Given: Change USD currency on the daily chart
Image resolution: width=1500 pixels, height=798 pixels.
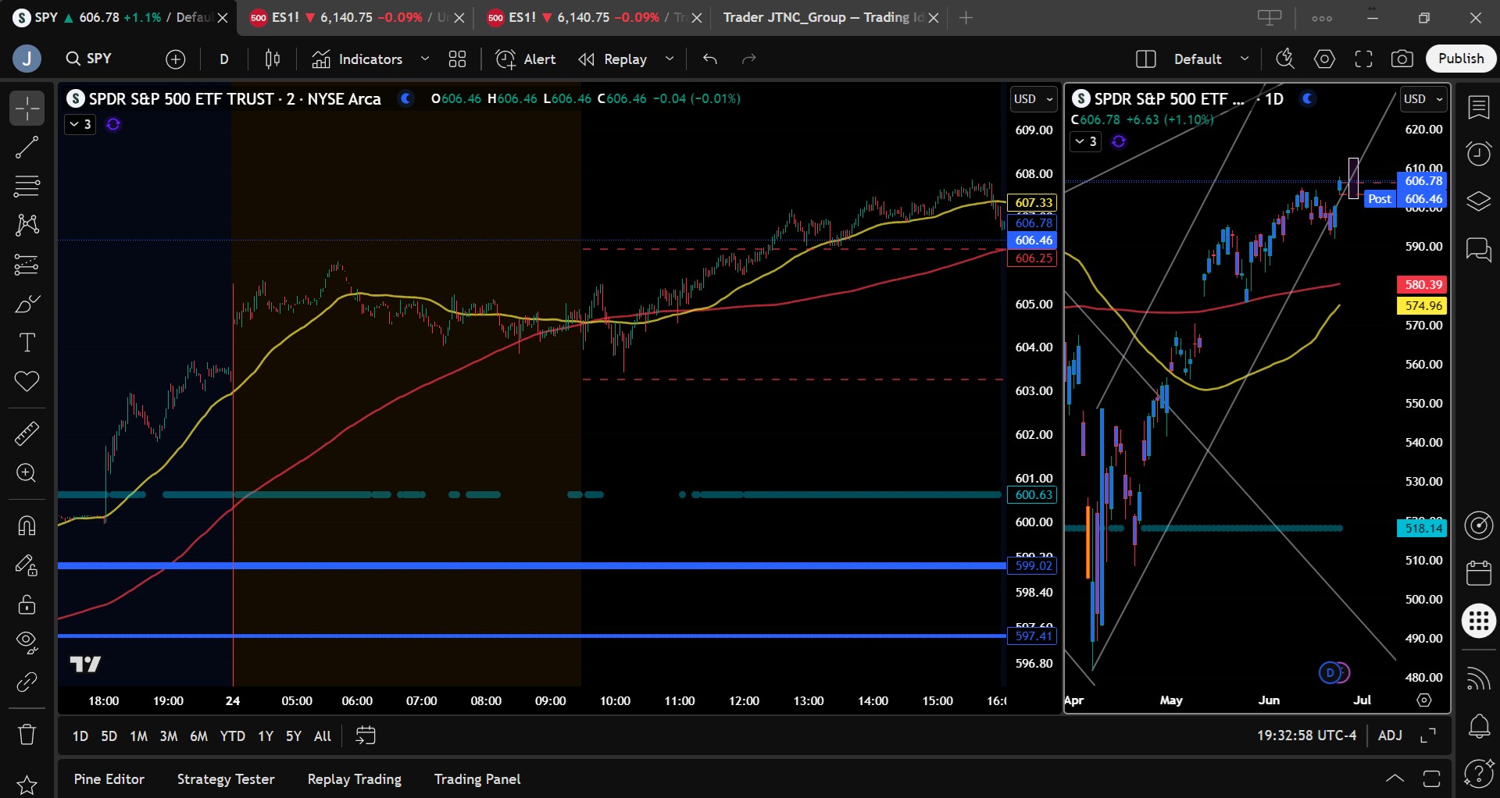Looking at the screenshot, I should click(1423, 99).
